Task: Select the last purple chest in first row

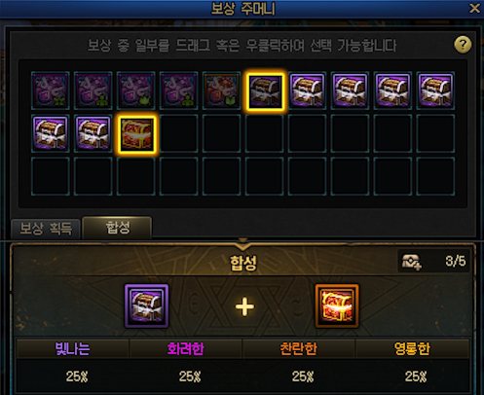Action: pos(435,90)
